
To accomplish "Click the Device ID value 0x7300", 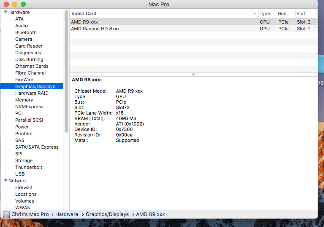I will pos(124,129).
